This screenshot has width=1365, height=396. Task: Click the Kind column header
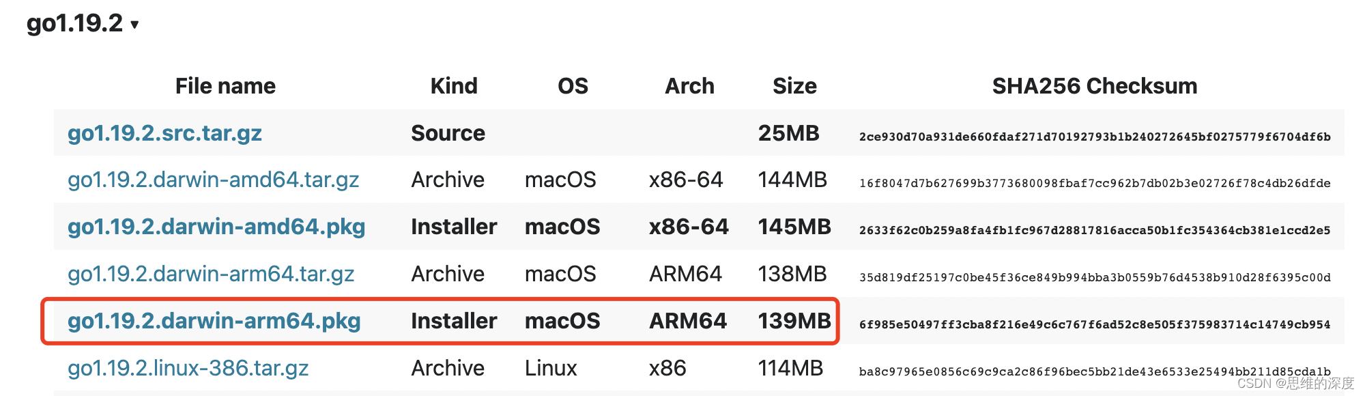(x=454, y=86)
